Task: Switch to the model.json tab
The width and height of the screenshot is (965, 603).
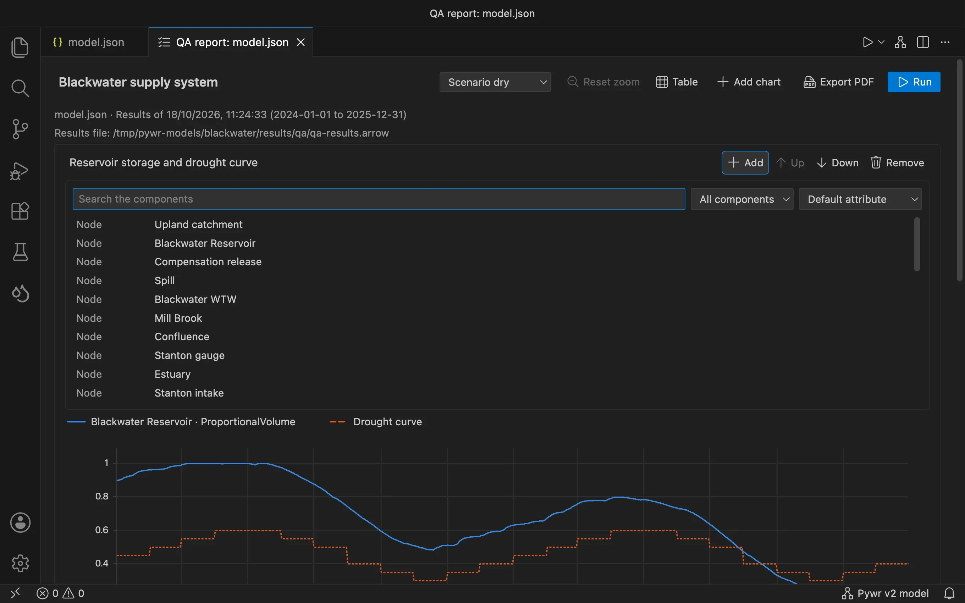Action: point(95,42)
